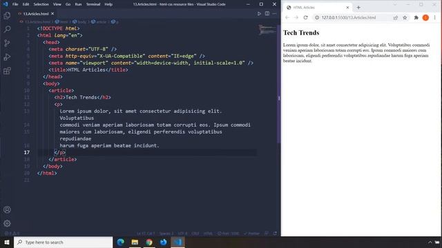Click the feedback icon in status bar

(x=267, y=234)
